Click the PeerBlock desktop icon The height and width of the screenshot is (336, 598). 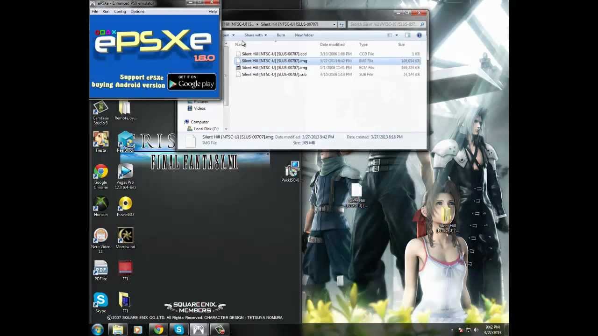(125, 142)
